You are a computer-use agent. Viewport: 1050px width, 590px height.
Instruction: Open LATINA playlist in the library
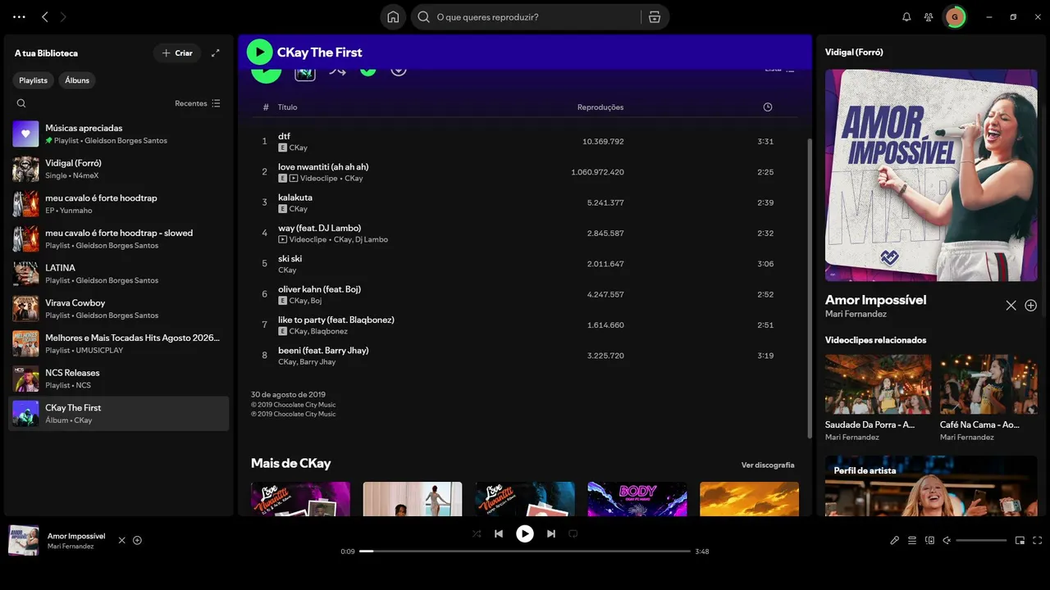pos(119,274)
